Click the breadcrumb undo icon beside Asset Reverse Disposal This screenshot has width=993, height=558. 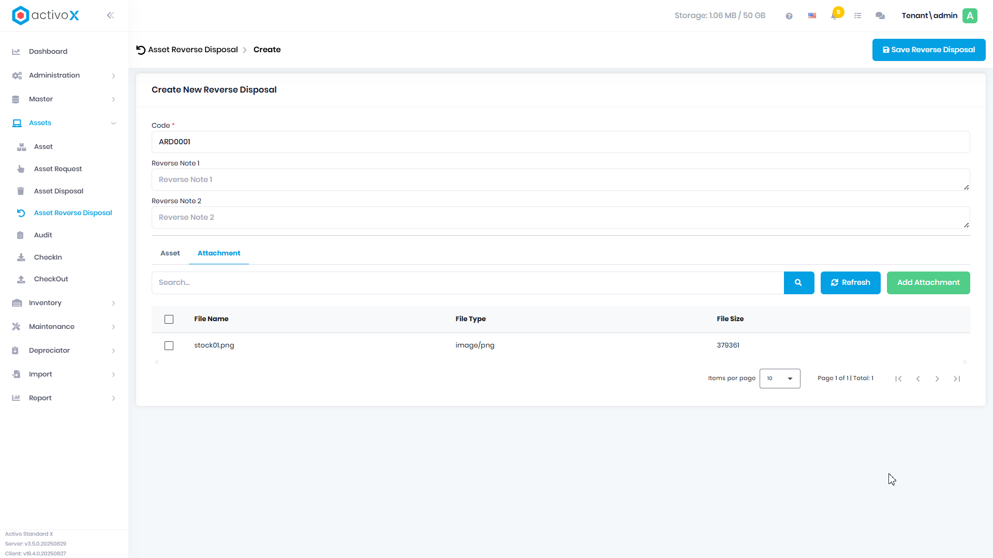tap(141, 50)
